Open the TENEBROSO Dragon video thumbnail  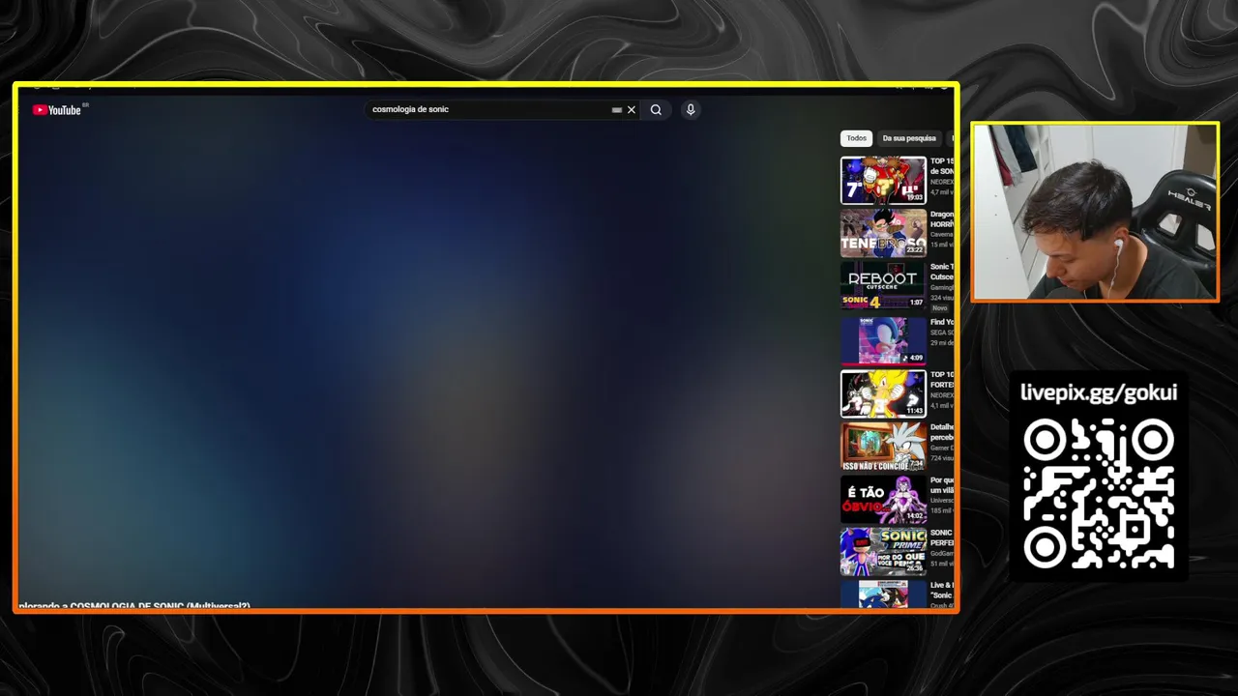pyautogui.click(x=883, y=233)
